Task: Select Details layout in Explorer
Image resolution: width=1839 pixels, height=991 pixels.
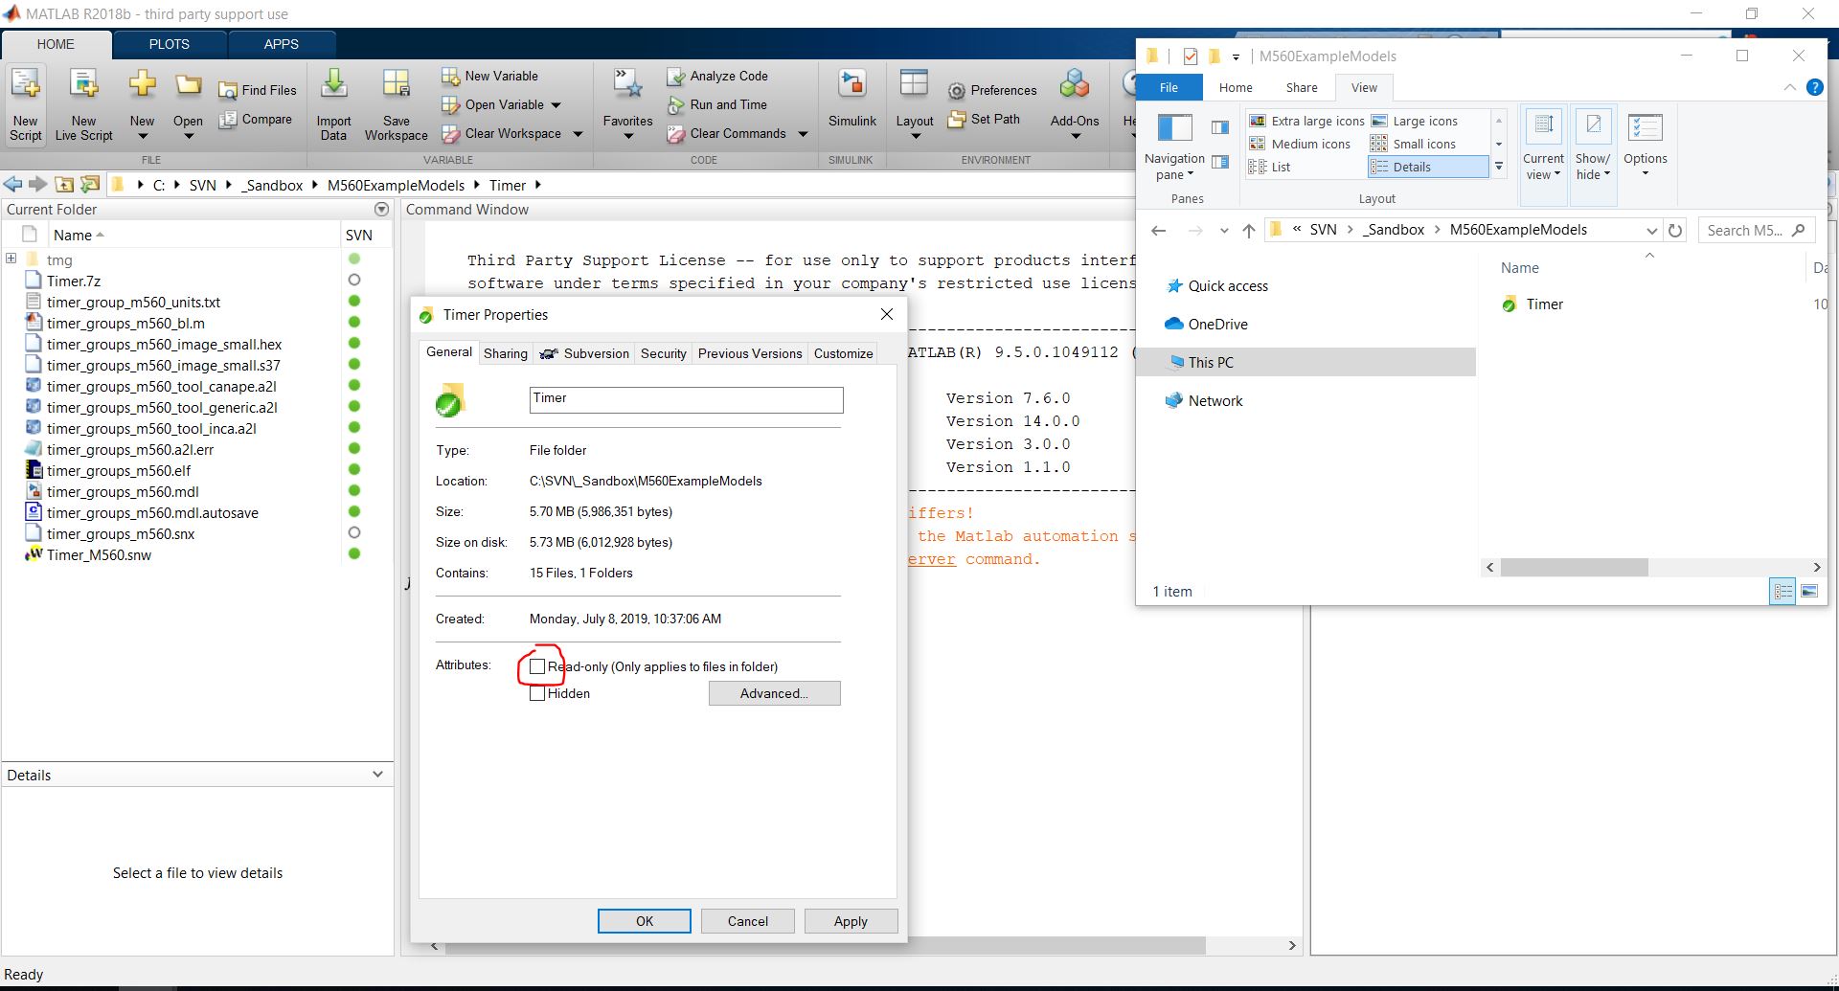Action: [x=1428, y=167]
